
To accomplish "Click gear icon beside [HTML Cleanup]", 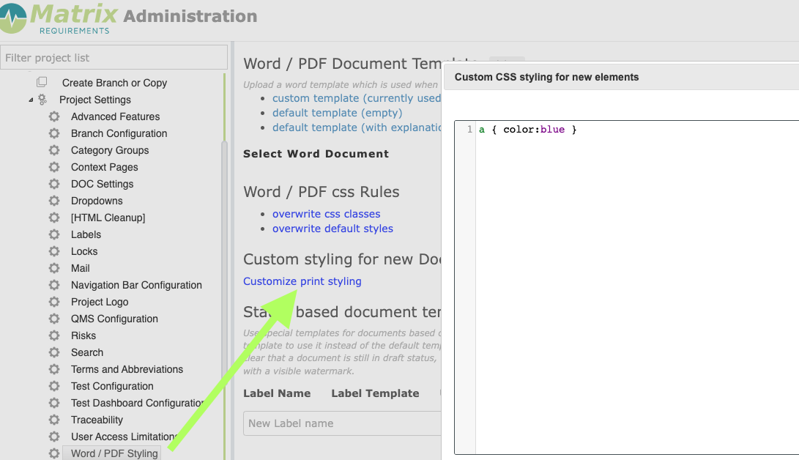I will click(x=54, y=217).
